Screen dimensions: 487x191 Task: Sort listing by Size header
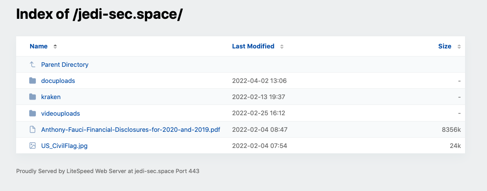pos(445,46)
